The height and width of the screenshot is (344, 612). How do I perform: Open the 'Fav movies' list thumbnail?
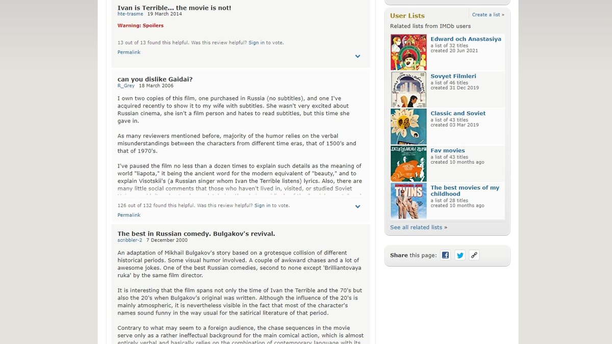point(409,164)
